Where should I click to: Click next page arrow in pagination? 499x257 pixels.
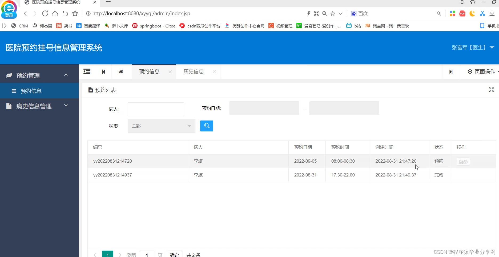[x=120, y=255]
